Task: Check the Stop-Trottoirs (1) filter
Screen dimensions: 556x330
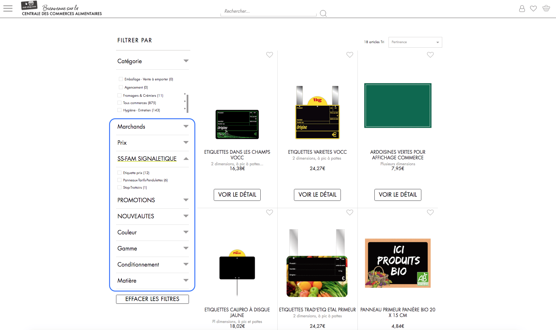Action: coord(119,187)
